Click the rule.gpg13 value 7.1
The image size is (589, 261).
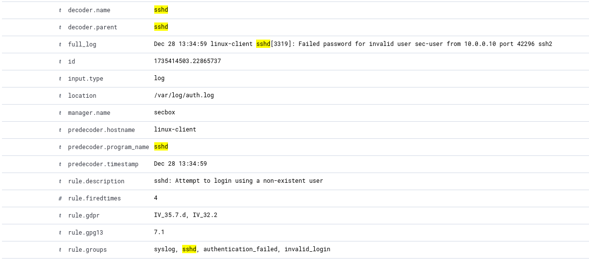[x=159, y=232]
